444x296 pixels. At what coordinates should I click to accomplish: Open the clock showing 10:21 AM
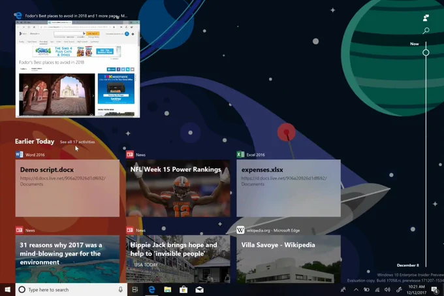[417, 289]
